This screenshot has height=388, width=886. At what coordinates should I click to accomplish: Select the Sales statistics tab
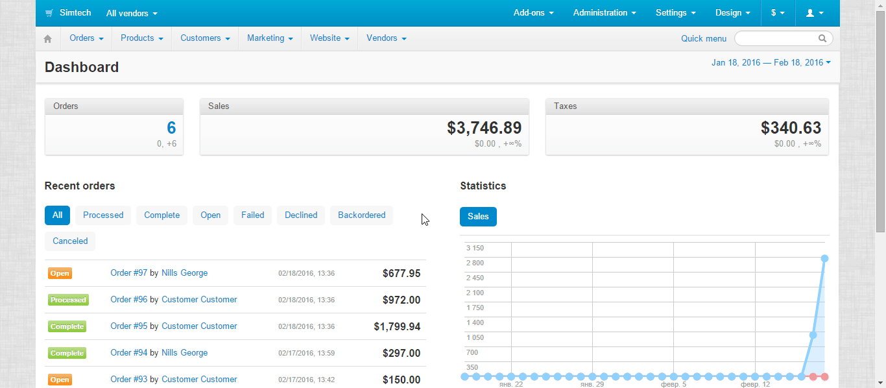point(478,217)
